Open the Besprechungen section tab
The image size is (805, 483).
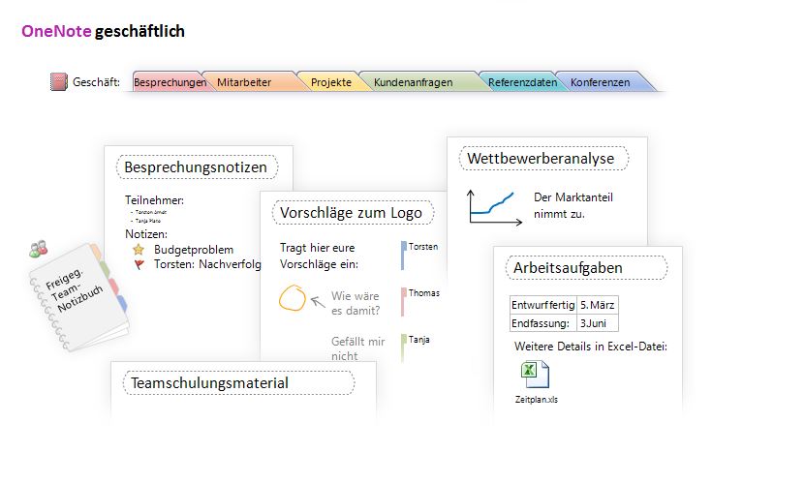coord(170,82)
